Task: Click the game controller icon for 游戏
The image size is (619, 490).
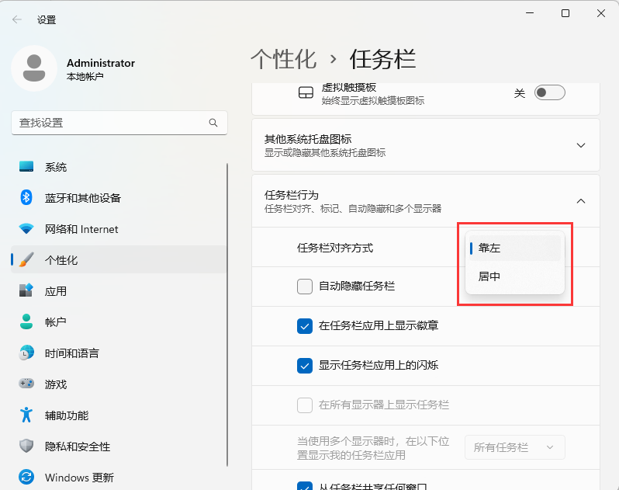Action: click(x=26, y=384)
